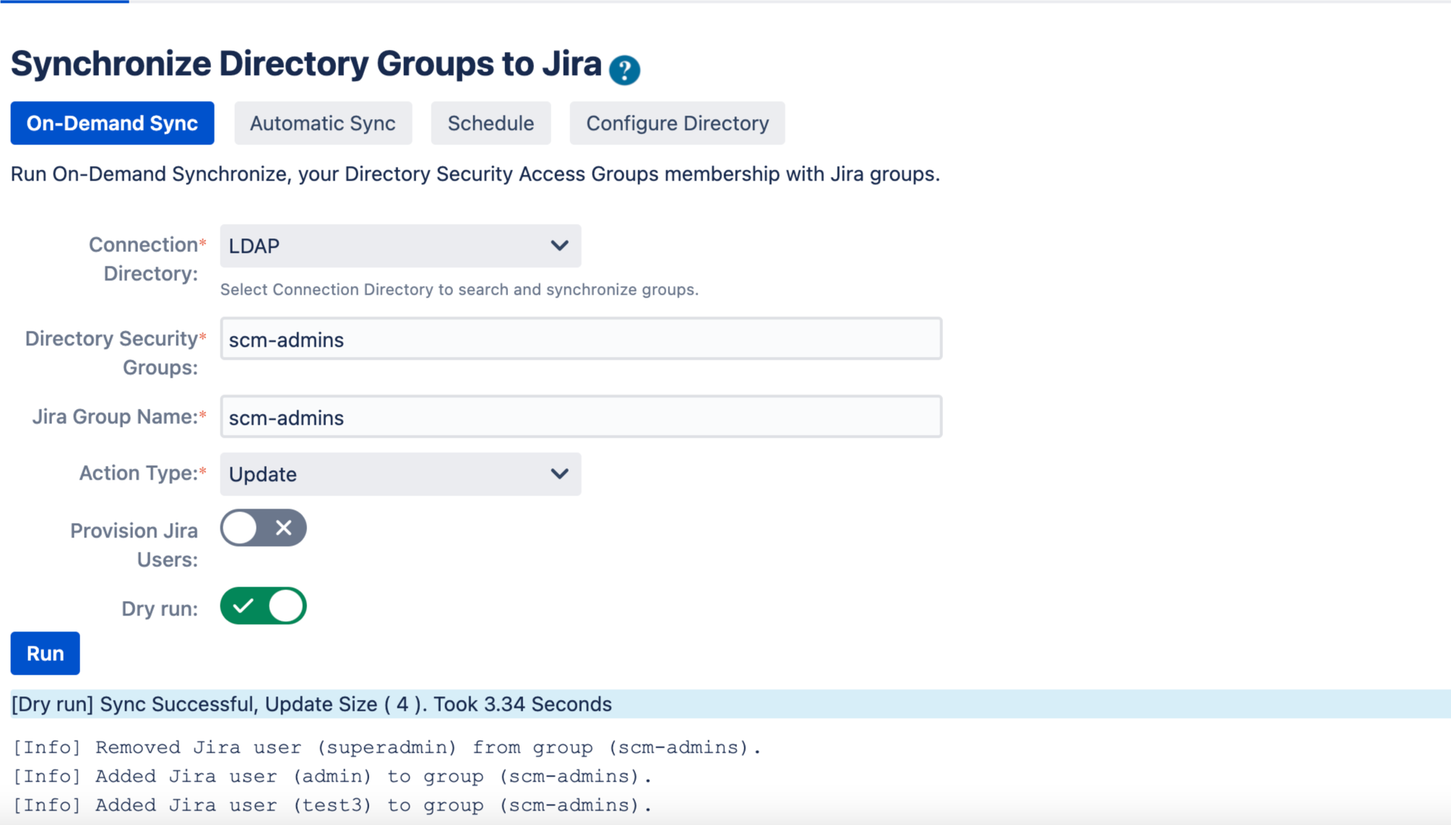The width and height of the screenshot is (1451, 825).
Task: Open the On-Demand Sync tab
Action: 112,124
